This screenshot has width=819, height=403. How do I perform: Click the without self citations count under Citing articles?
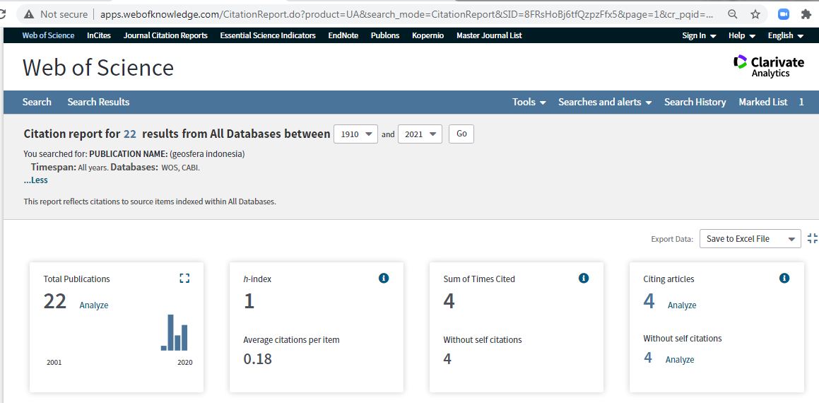coord(648,358)
